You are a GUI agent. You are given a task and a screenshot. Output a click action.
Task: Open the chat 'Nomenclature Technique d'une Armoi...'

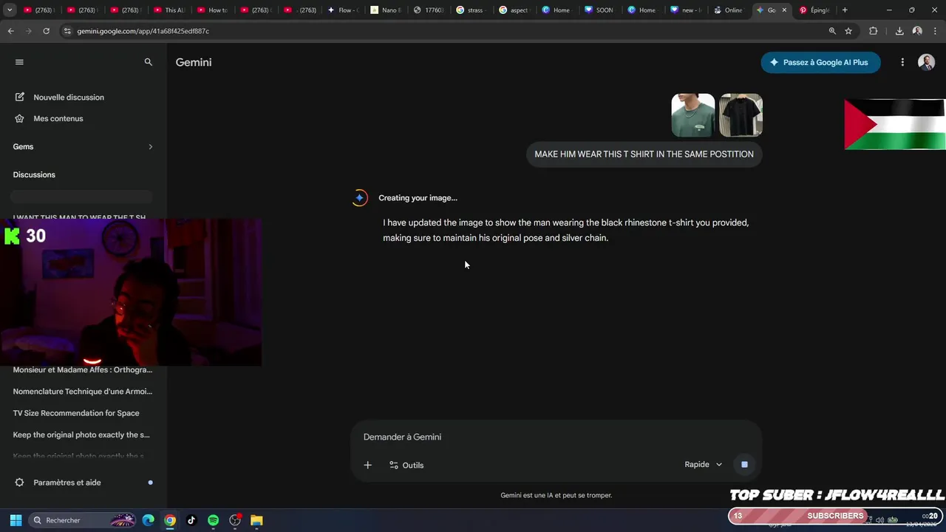pos(83,391)
